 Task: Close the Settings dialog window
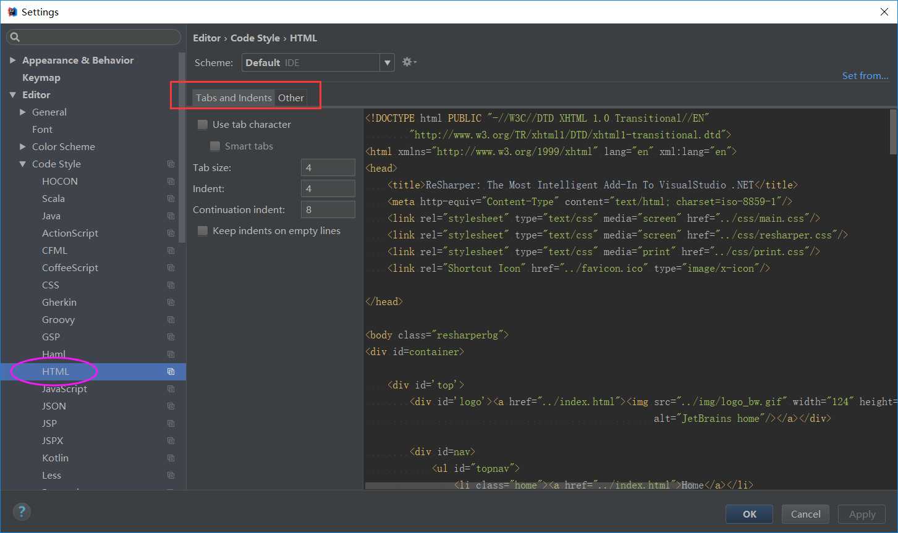[884, 12]
